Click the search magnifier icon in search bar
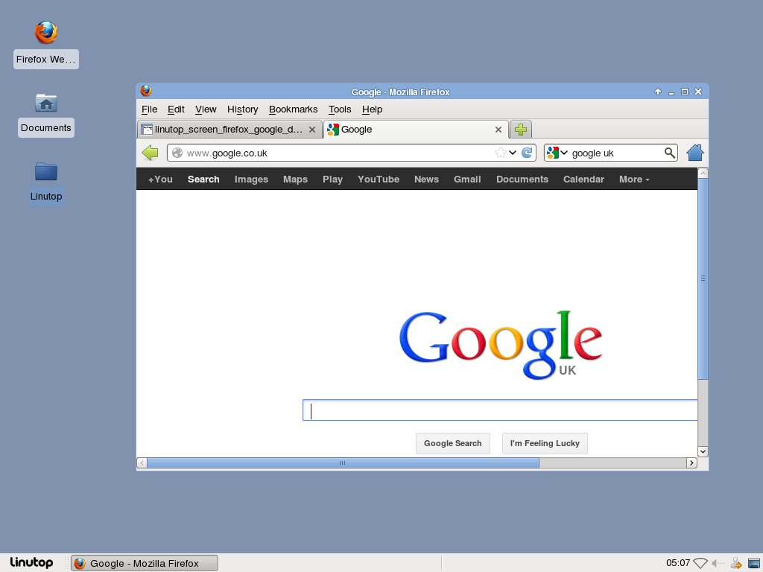Screen dimensions: 763x572 tap(670, 153)
